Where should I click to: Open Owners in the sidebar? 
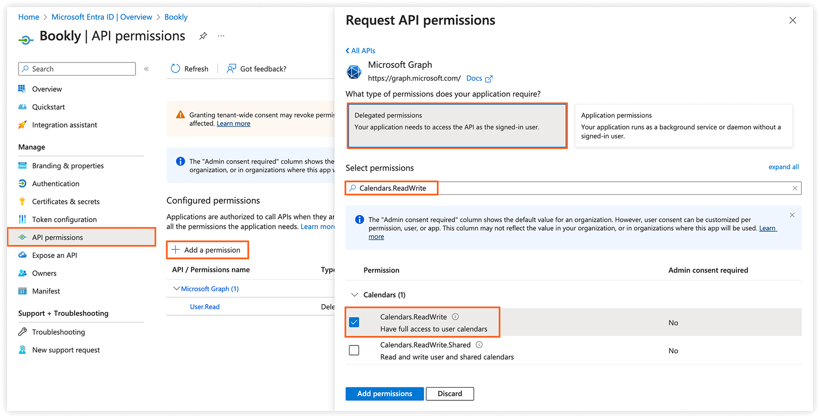(x=44, y=273)
